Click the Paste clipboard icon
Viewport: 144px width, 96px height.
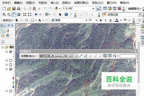34,9
